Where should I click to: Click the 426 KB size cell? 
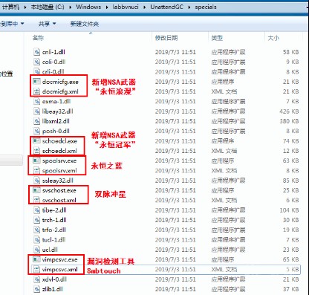tap(289, 111)
